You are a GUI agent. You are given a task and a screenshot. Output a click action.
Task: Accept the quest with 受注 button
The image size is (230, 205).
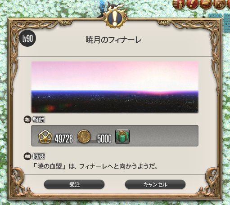tap(74, 184)
